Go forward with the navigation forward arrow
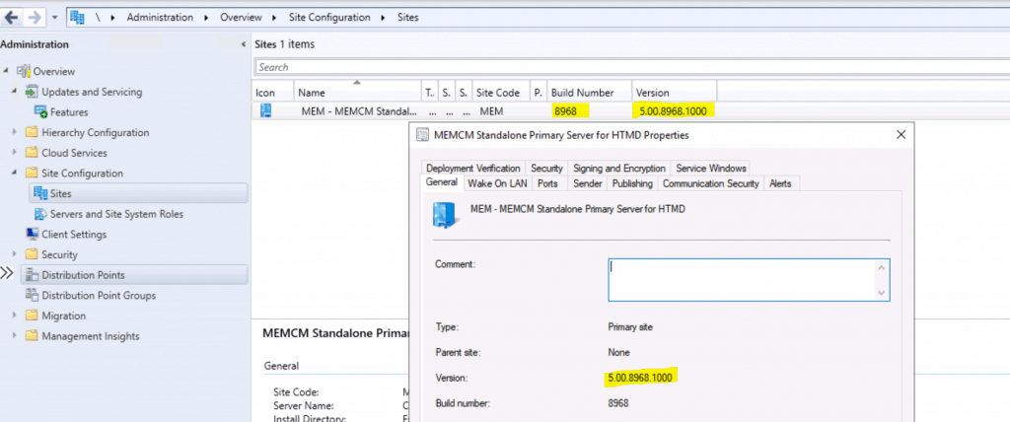Viewport: 1010px width, 422px height. [35, 18]
